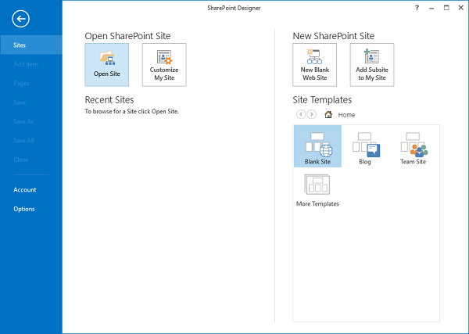Click the Open Site folder icon
This screenshot has width=469, height=334.
[x=107, y=57]
